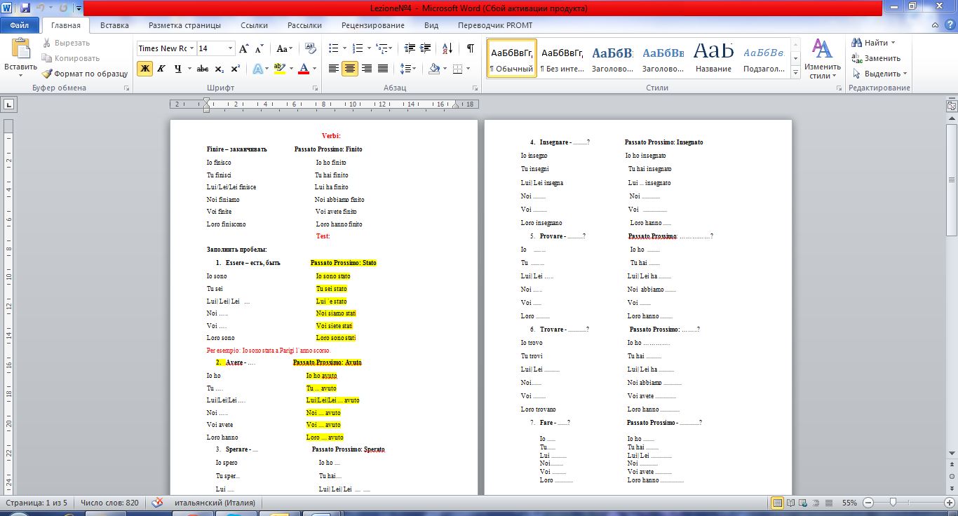Viewport: 958px width, 516px height.
Task: Show or hide paragraph marks
Action: pos(471,48)
